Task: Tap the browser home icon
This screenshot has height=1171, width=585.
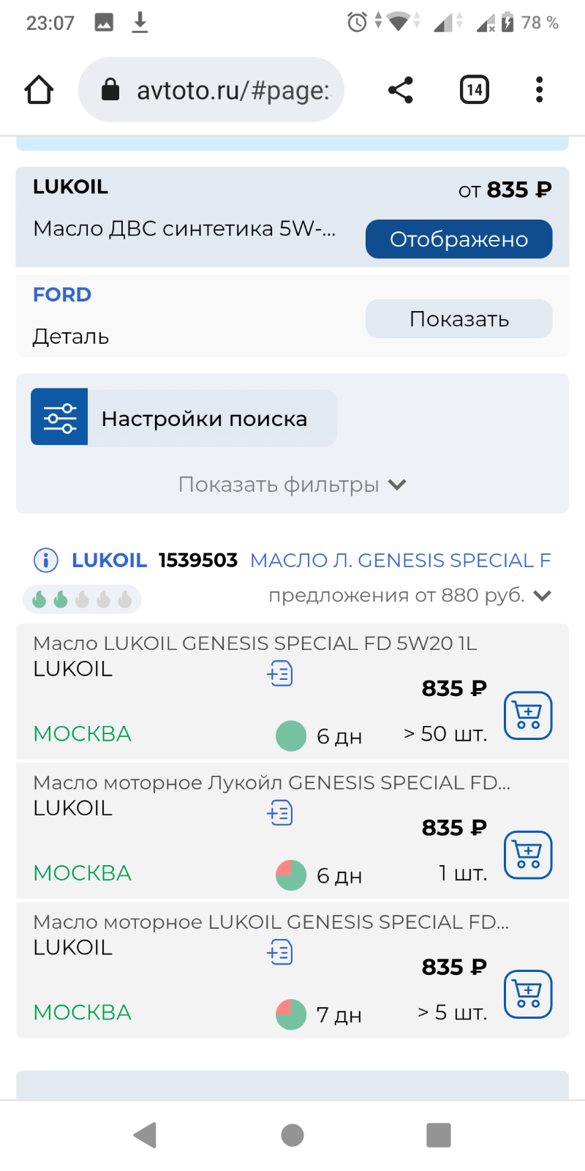Action: pyautogui.click(x=39, y=90)
